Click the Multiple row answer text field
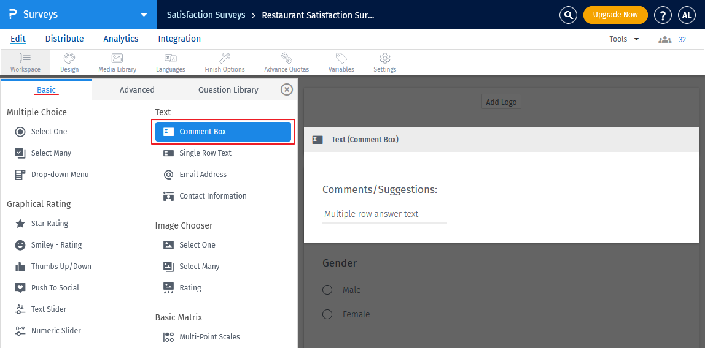Screen dimensions: 705x348 point(384,214)
